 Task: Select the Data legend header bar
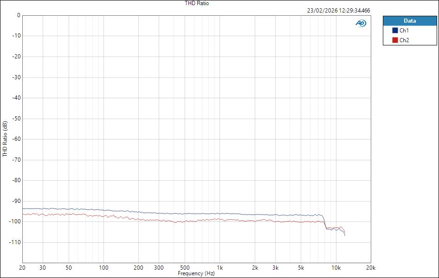point(410,21)
